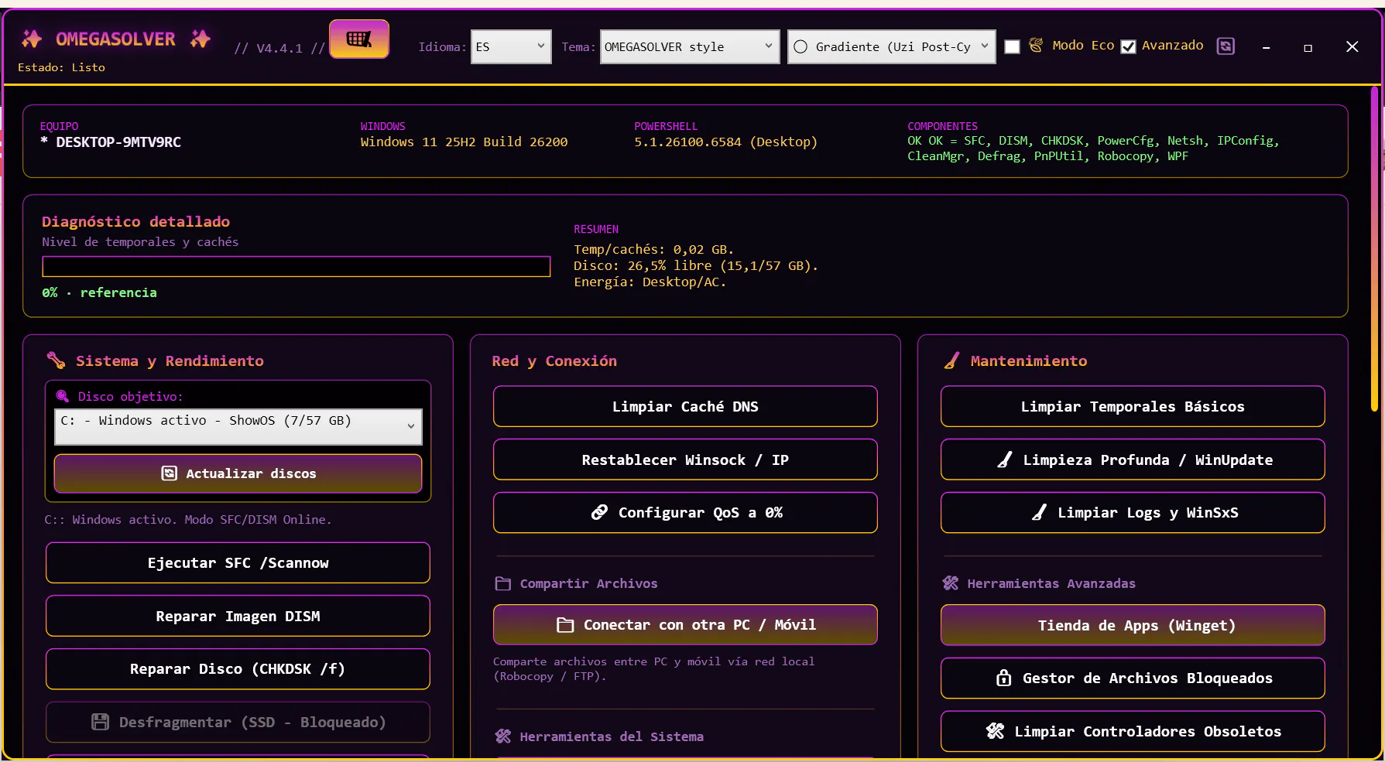Screen dimensions: 1385x762
Task: Click the sparkle icon left of OMEGASOLVER title
Action: 32,39
